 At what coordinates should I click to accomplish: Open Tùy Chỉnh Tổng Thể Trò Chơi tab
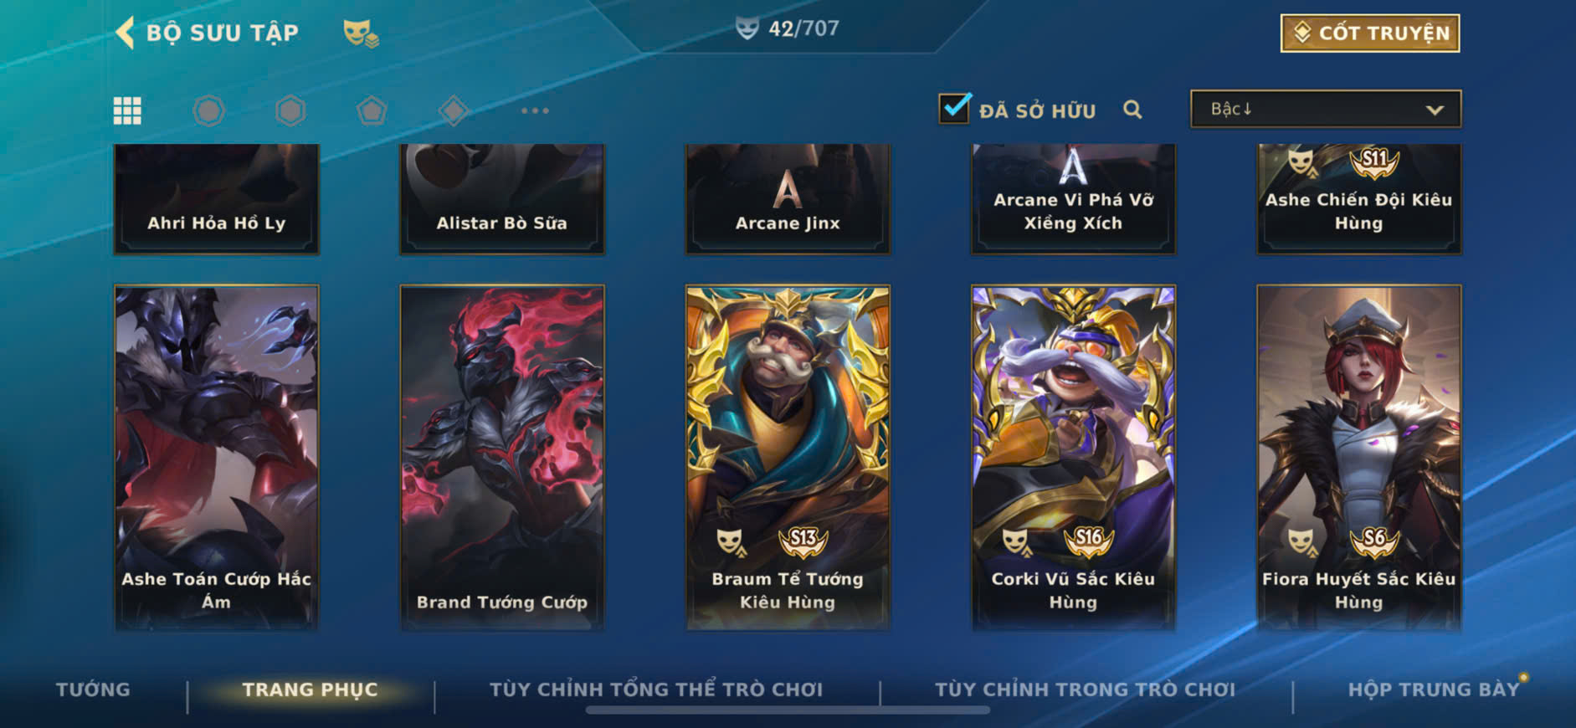(x=656, y=690)
